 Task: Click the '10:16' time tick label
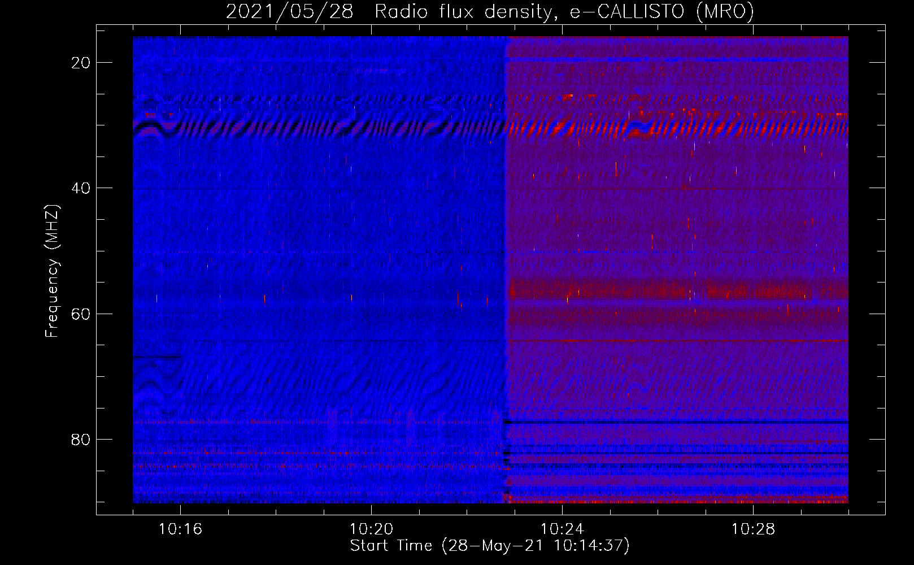180,529
